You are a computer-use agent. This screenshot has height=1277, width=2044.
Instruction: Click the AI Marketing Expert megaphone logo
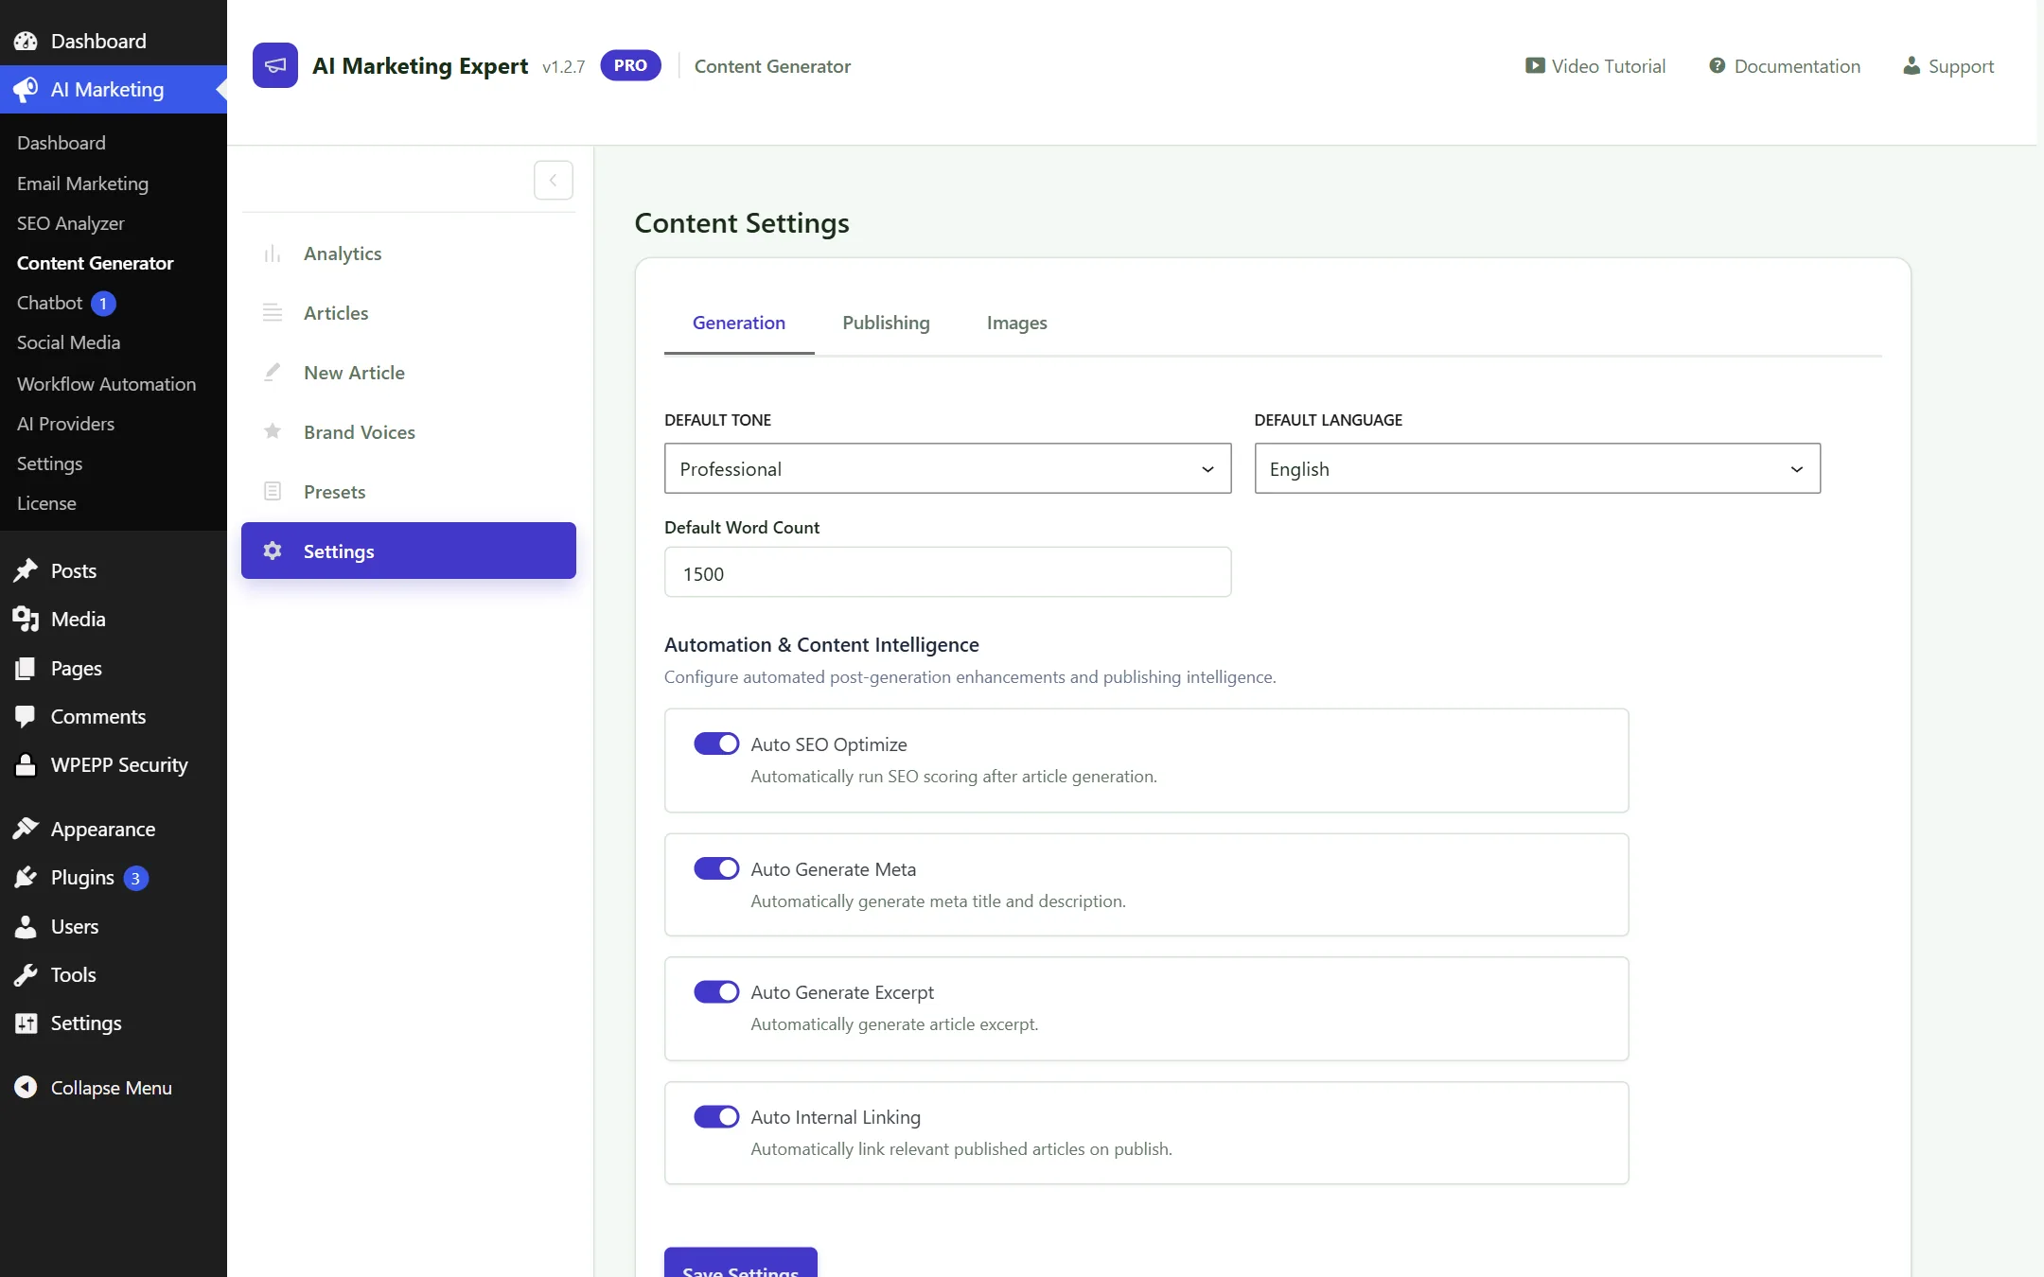pyautogui.click(x=274, y=65)
